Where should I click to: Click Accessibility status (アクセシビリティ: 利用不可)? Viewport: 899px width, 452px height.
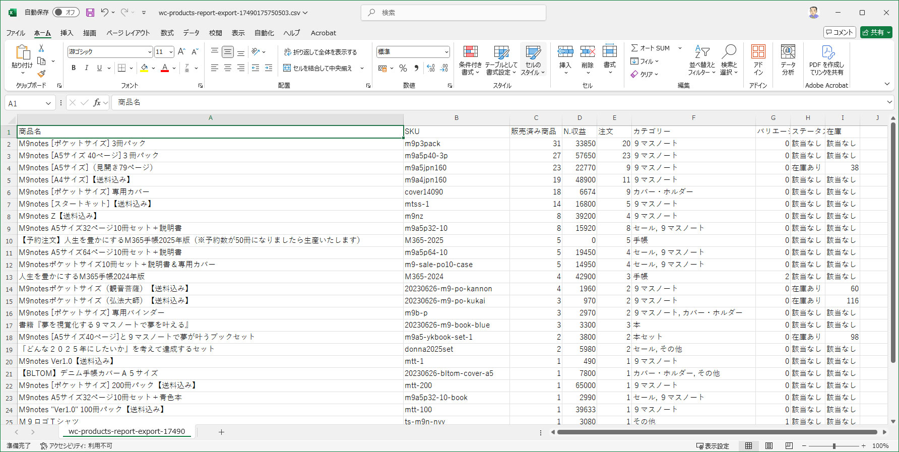tap(76, 446)
